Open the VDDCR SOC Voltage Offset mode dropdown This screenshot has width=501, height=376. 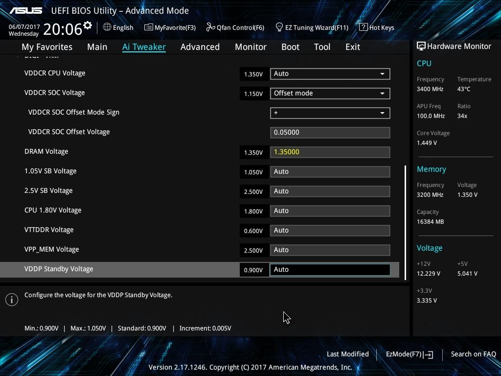pos(330,94)
